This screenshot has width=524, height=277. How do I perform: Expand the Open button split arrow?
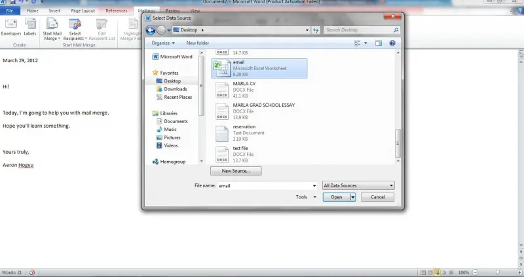(x=353, y=197)
